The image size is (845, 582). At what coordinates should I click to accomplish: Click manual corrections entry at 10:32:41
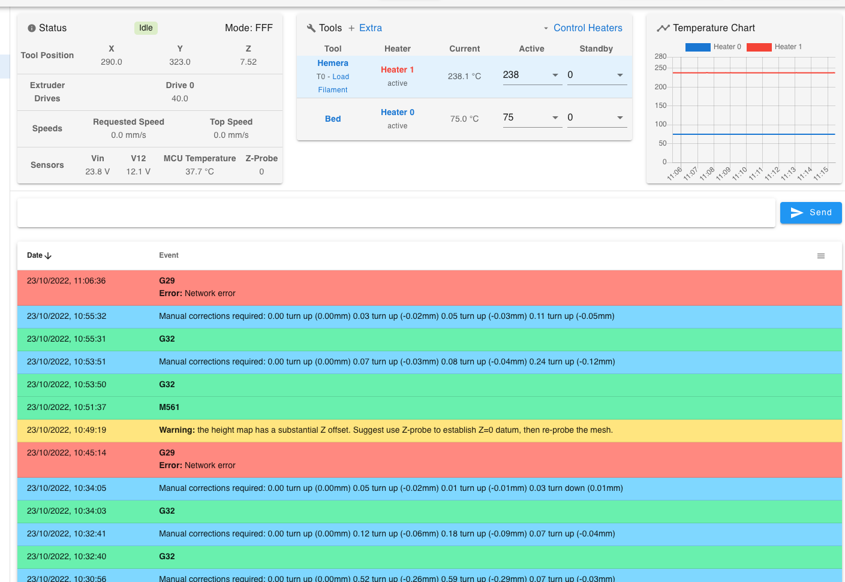429,534
